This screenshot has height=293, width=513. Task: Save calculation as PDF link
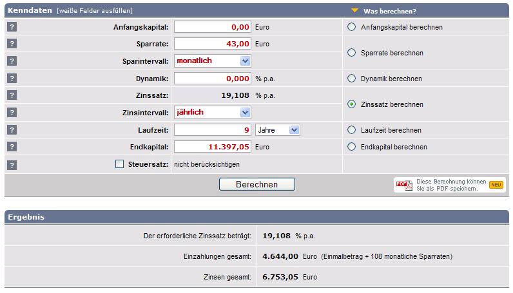pos(451,185)
